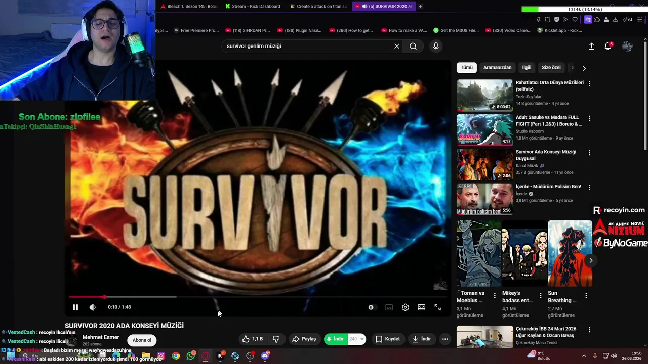
Task: Open the browser AI assistant icon
Action: [x=627, y=20]
